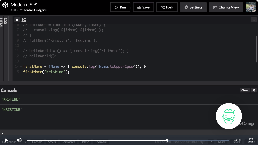This screenshot has width=258, height=146.
Task: Collapse code fold arrow at line 14
Action: pyautogui.click(x=21, y=67)
